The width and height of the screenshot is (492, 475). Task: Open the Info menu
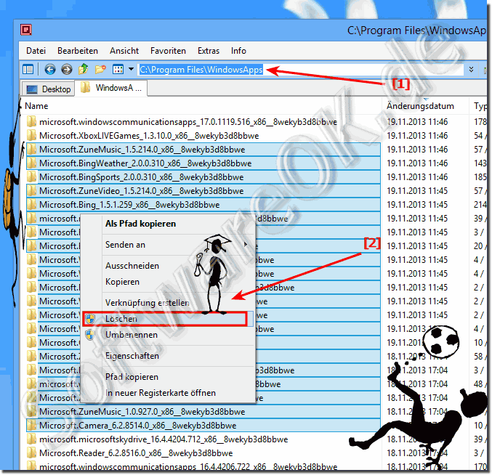(238, 51)
